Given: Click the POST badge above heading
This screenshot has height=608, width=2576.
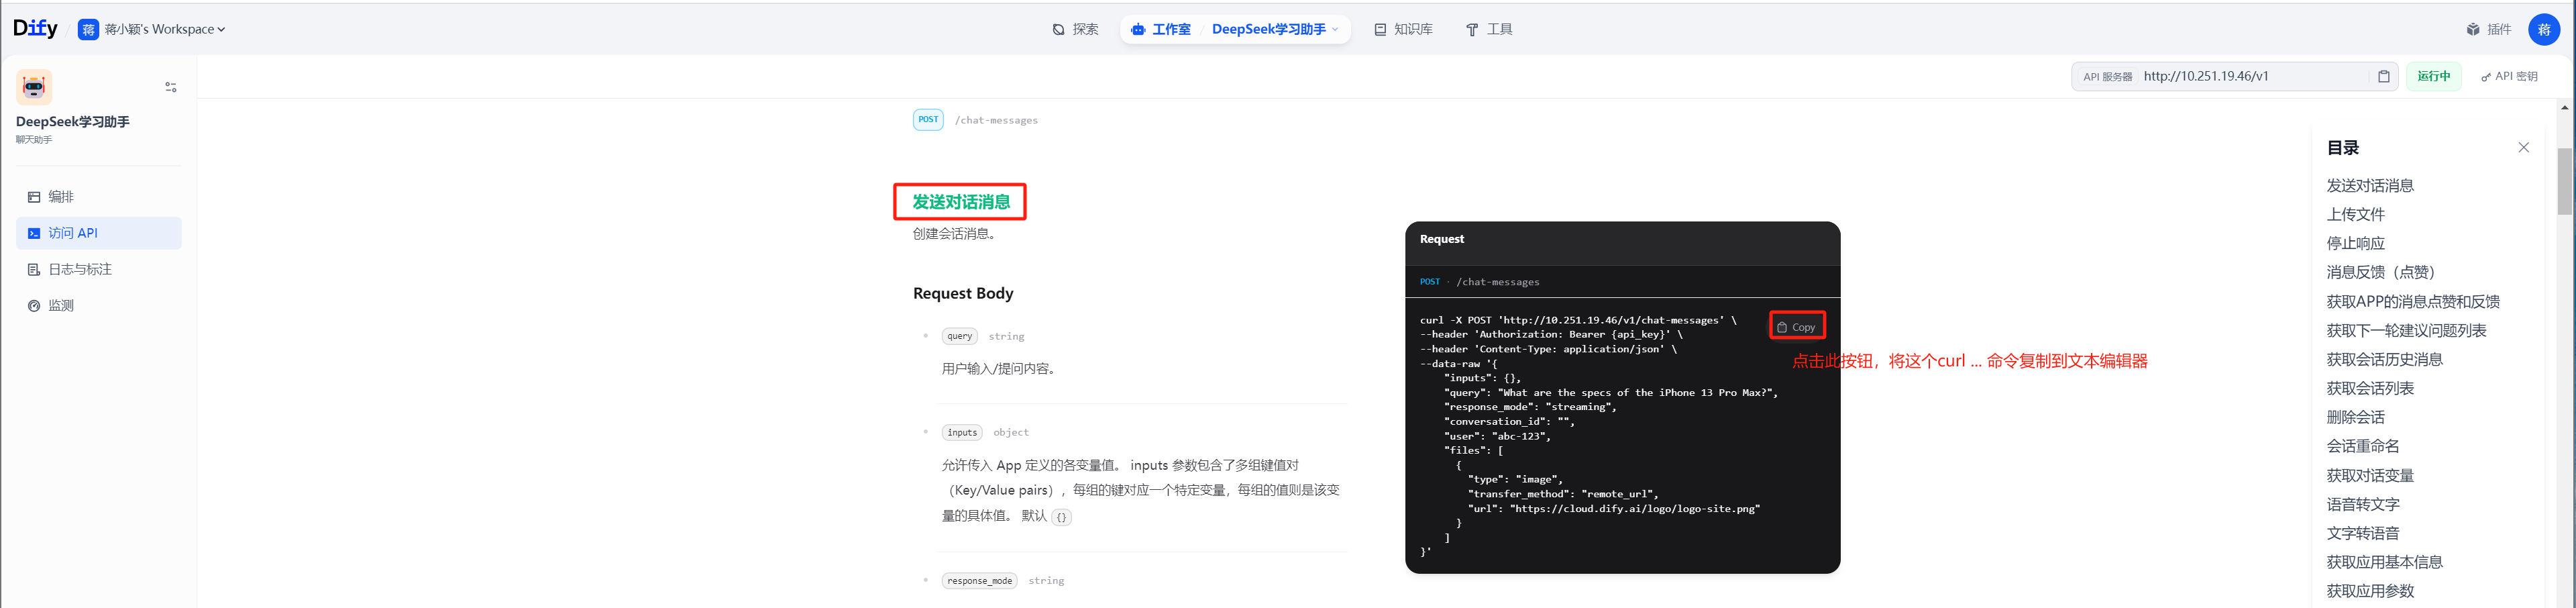Looking at the screenshot, I should click(x=928, y=120).
